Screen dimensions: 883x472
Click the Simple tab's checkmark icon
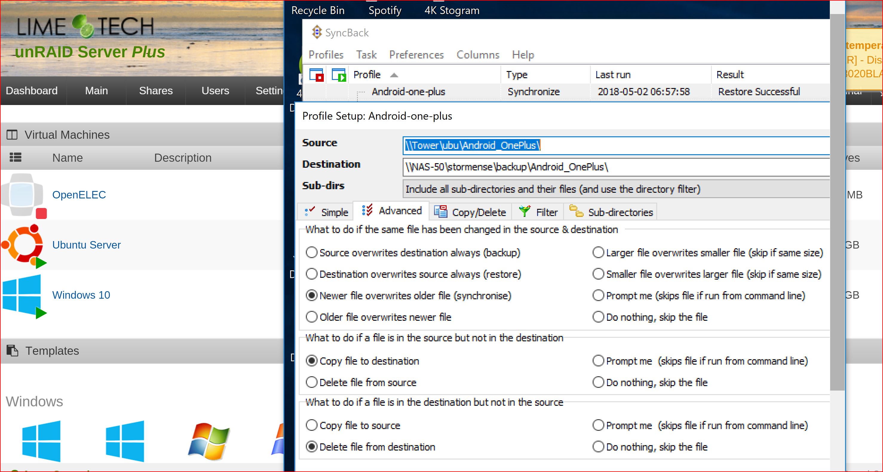point(309,211)
